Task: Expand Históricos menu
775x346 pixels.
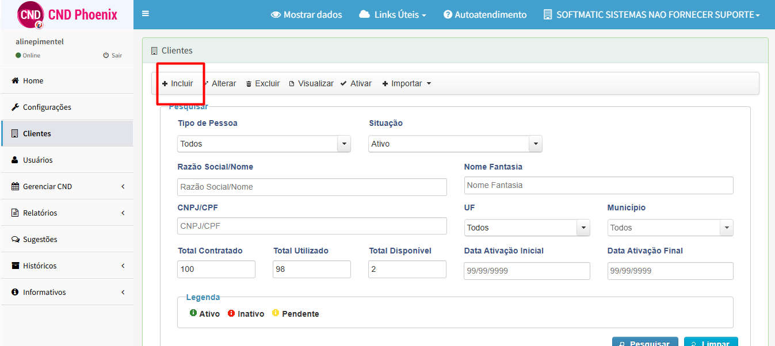Action: click(67, 266)
